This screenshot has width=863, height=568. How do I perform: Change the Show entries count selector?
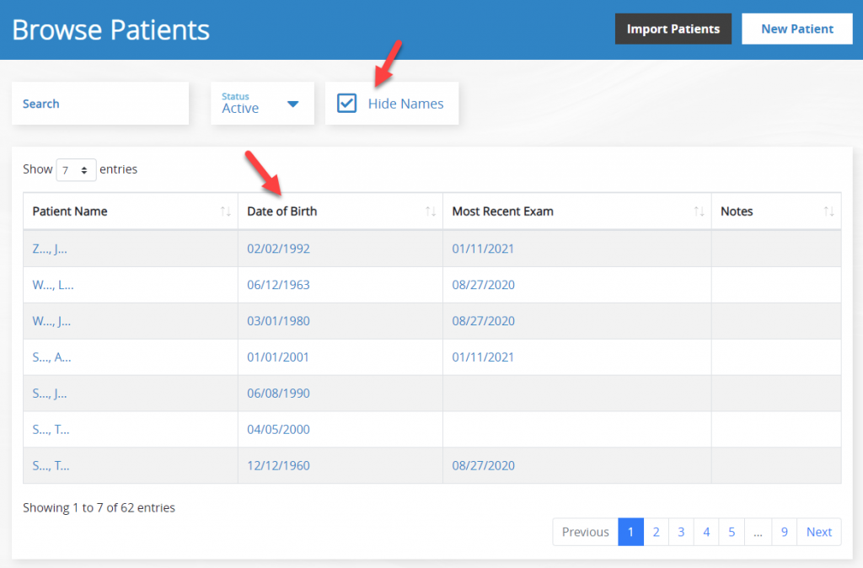coord(76,169)
